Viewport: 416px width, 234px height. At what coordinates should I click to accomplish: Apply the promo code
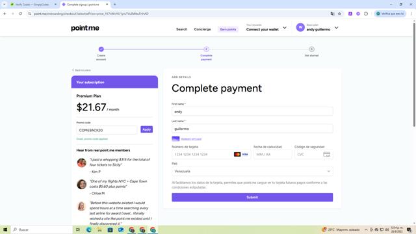[x=146, y=129]
